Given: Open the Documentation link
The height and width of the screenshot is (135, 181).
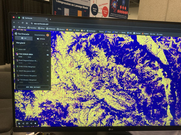Looking at the screenshot, I should 40,35.
